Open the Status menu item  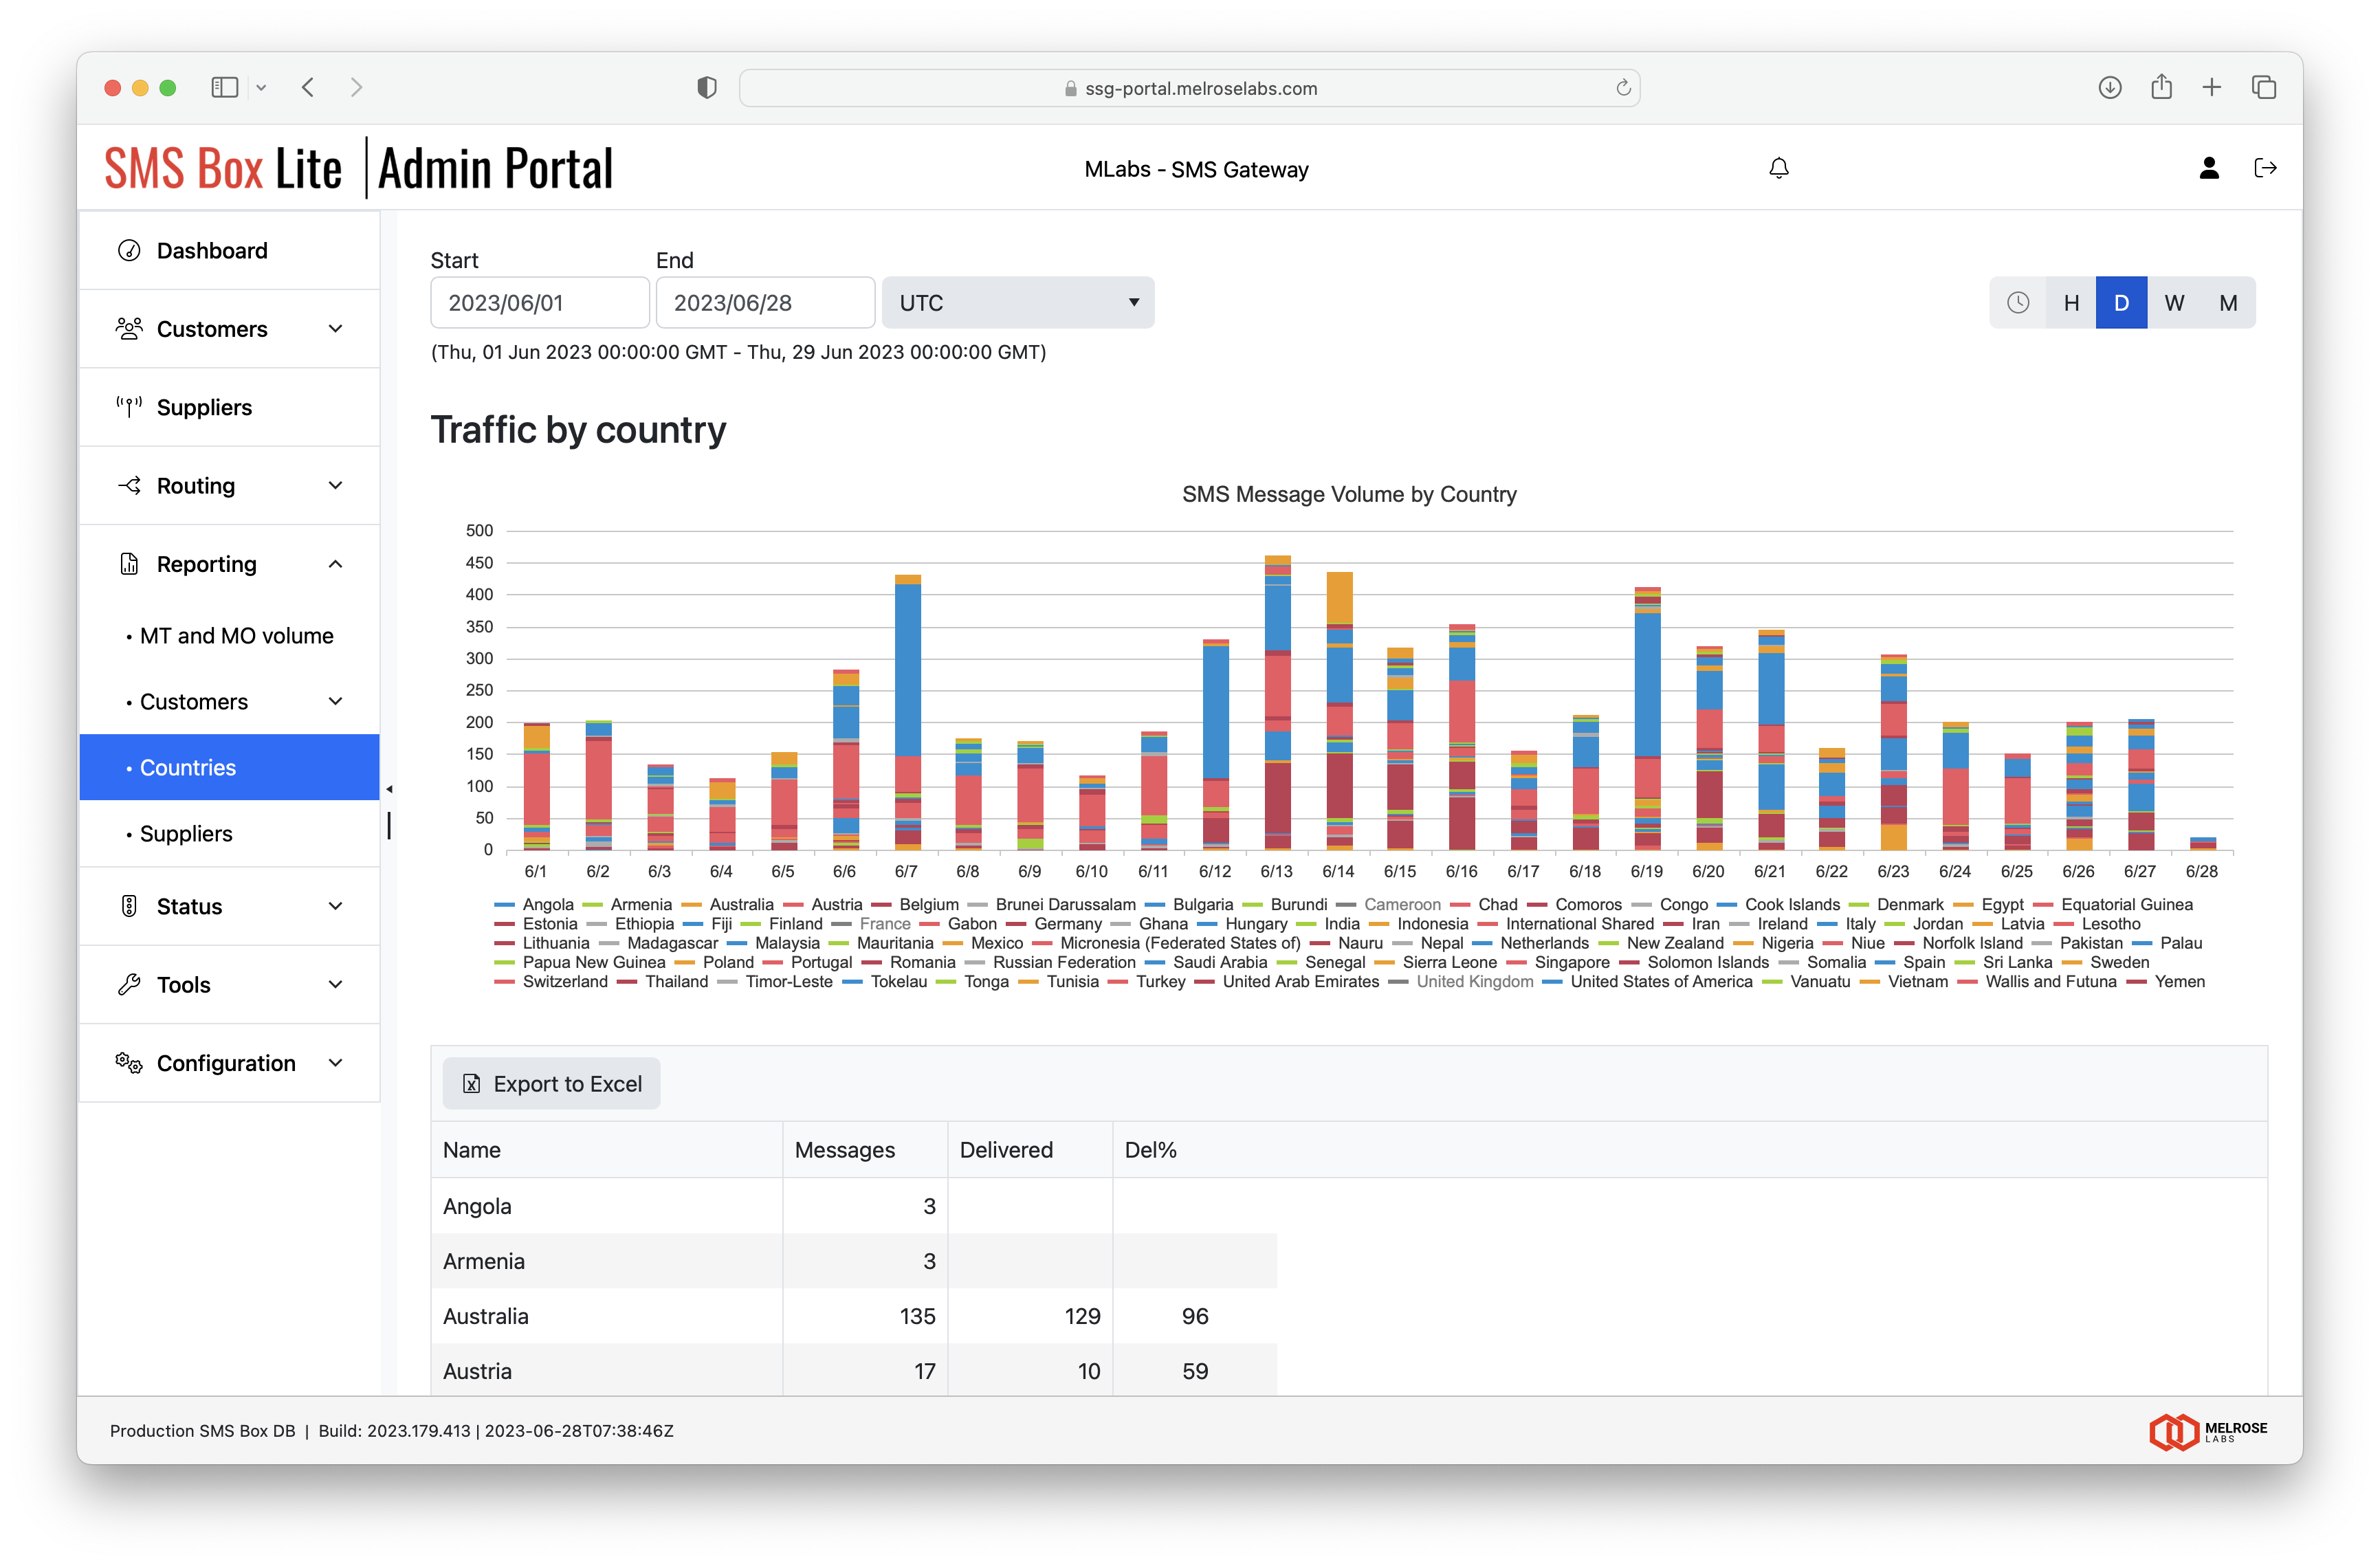(229, 906)
